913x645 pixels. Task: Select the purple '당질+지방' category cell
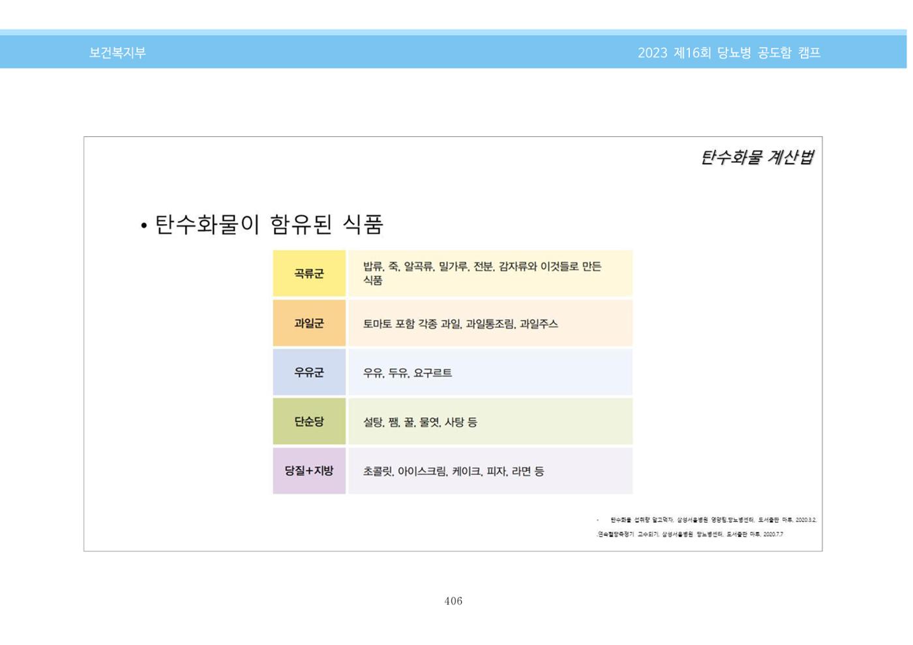tap(309, 470)
